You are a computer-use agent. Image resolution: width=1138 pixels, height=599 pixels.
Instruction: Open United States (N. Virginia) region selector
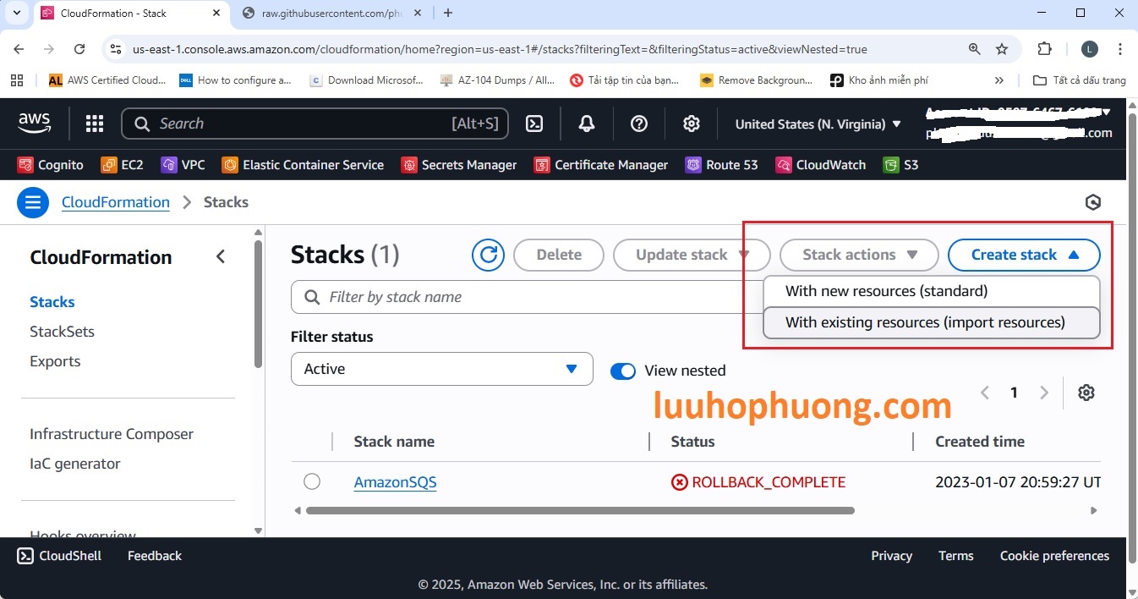point(818,124)
